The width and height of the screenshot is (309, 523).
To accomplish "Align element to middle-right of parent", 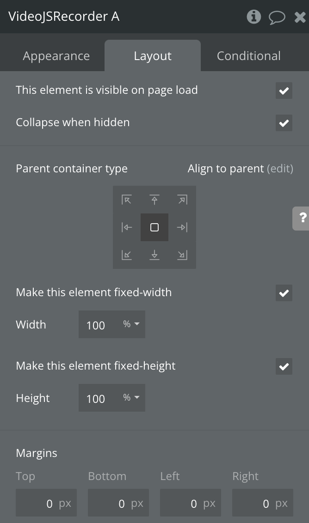I will [182, 227].
